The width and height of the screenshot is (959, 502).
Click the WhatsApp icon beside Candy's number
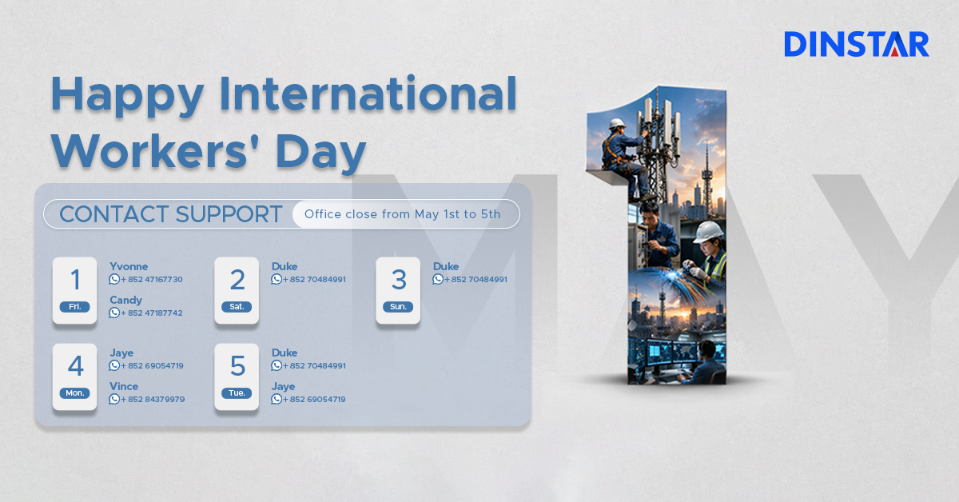click(114, 313)
